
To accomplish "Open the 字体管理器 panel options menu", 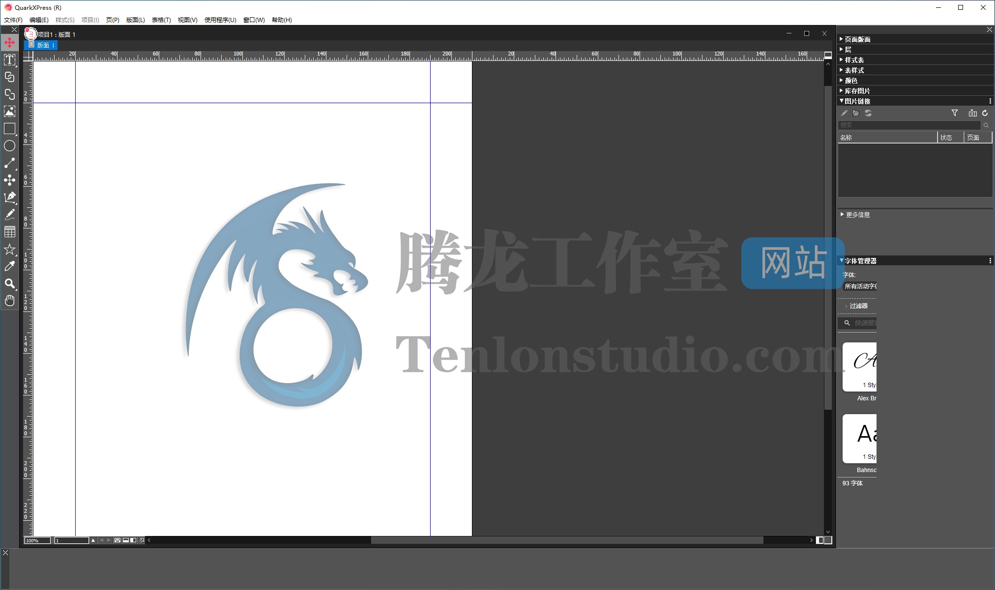I will click(990, 261).
